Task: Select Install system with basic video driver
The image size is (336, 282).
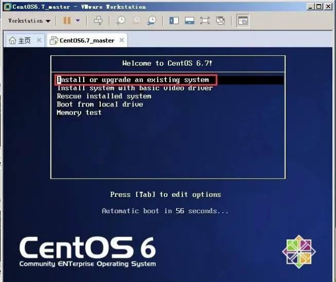Action: [x=135, y=88]
